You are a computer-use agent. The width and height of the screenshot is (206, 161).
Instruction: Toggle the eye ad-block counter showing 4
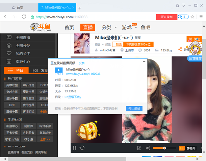coord(183,17)
